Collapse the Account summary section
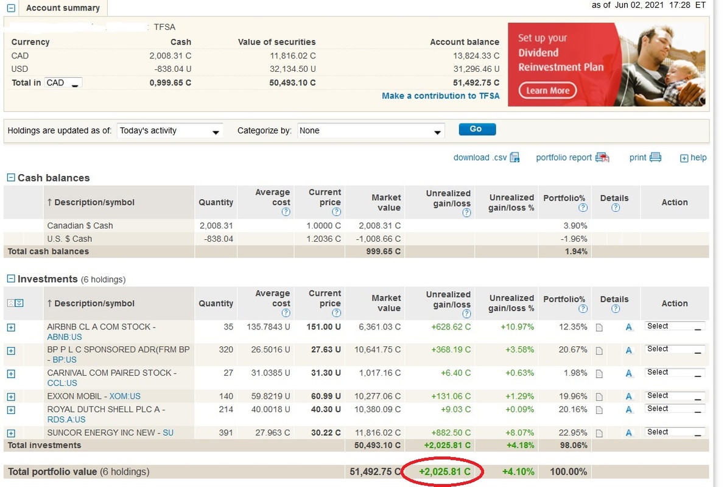 point(11,8)
